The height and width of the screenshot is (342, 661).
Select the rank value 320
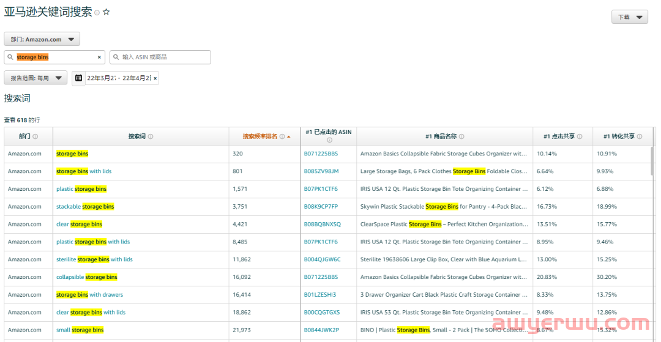pos(238,154)
